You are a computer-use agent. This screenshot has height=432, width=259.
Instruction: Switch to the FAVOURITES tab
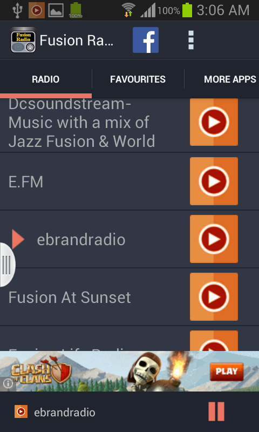138,79
